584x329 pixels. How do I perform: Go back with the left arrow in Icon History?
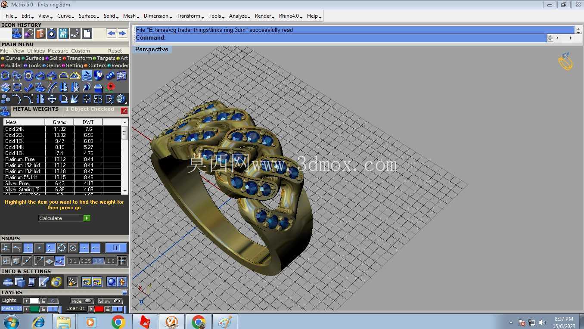[x=112, y=34]
